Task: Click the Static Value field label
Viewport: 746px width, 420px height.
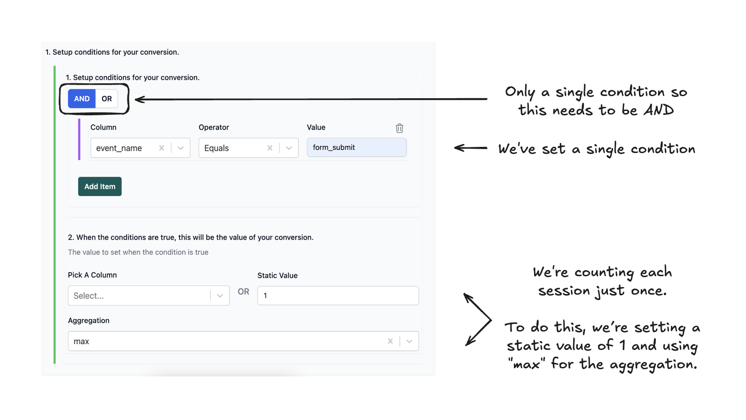Action: point(277,275)
